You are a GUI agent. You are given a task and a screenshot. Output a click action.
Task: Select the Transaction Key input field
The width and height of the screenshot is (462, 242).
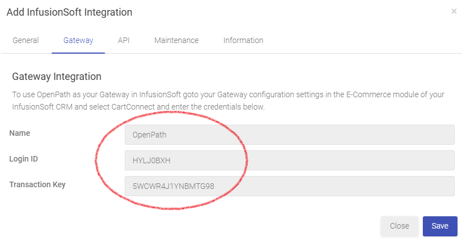pos(290,186)
